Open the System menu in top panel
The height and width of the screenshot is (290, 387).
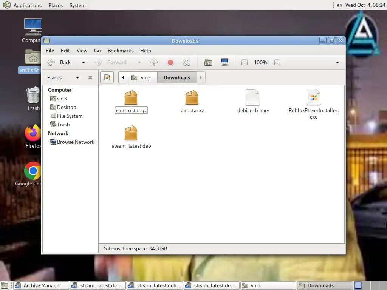tap(77, 5)
